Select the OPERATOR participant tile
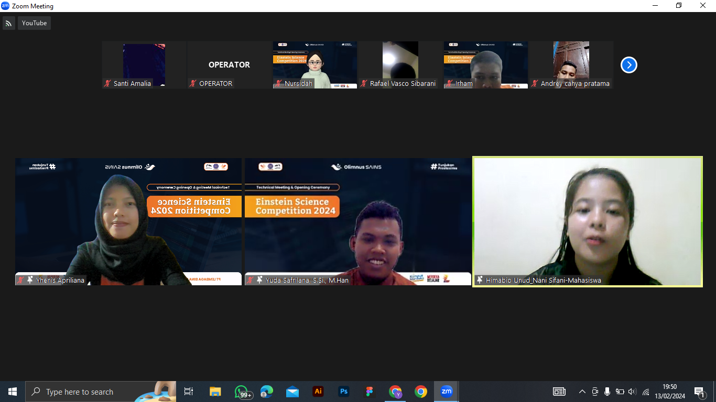This screenshot has height=402, width=716. (x=229, y=65)
